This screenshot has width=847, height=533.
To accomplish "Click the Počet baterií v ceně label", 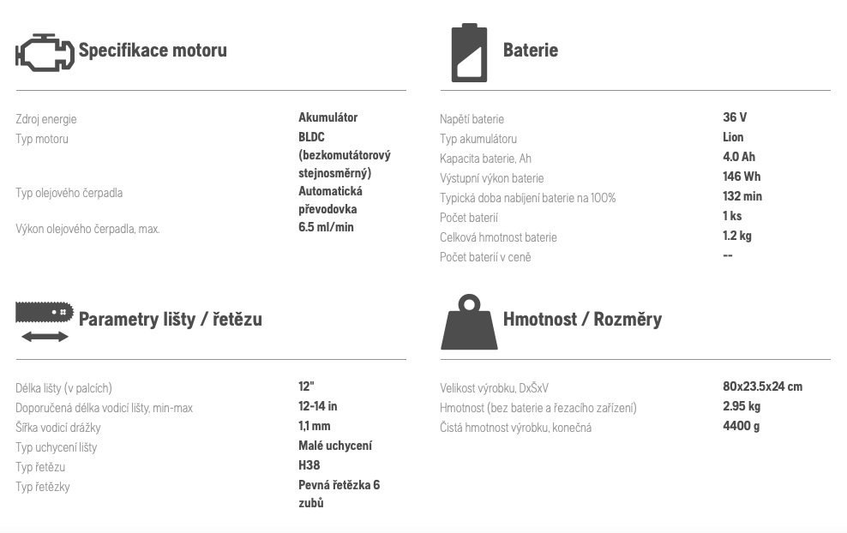I will pyautogui.click(x=485, y=257).
